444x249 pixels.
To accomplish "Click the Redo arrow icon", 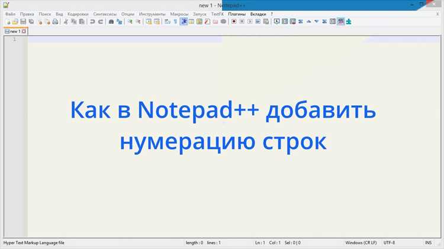I will (x=100, y=21).
